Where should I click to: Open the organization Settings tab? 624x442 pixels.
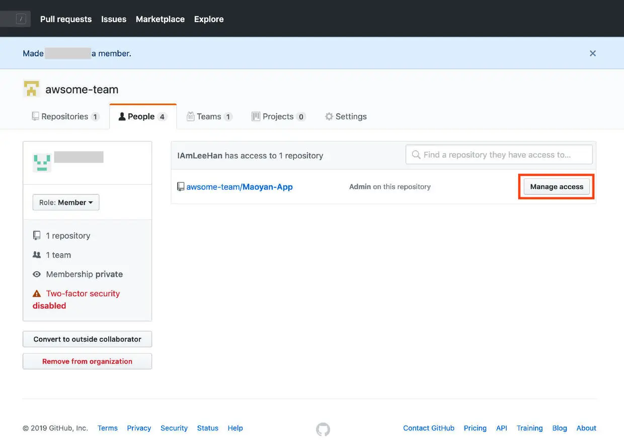point(346,117)
